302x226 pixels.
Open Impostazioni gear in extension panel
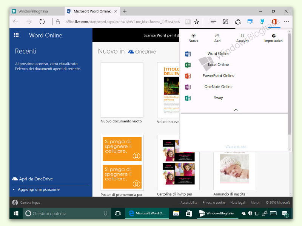point(274,38)
